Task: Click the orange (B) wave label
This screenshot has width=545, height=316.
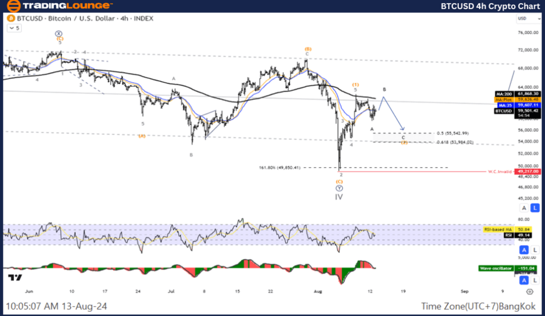Action: 308,49
